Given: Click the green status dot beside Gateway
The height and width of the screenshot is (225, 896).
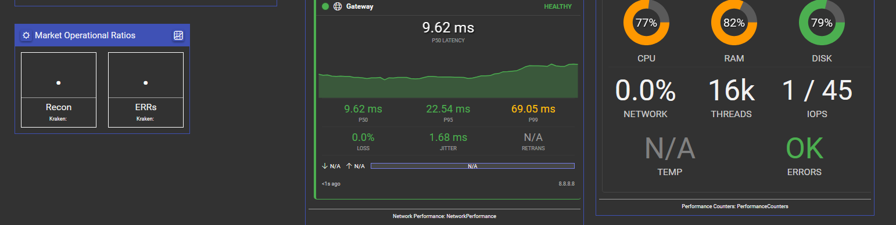Looking at the screenshot, I should [325, 7].
